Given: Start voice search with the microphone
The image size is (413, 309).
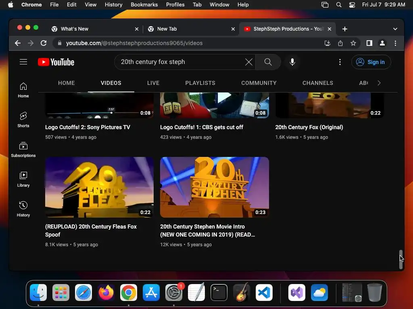Looking at the screenshot, I should 292,62.
